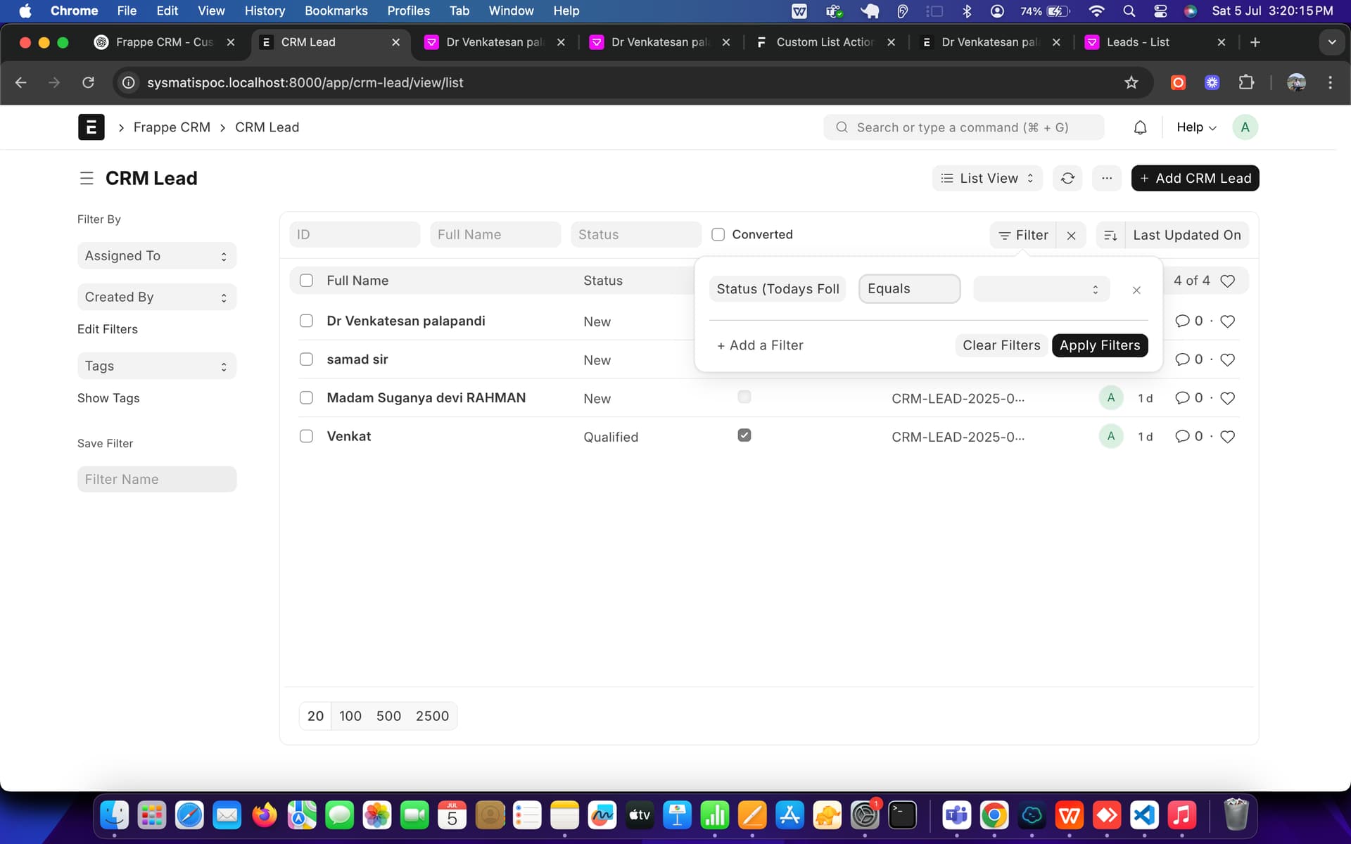The height and width of the screenshot is (844, 1351).
Task: Focus the search or type a command bar
Action: (963, 127)
